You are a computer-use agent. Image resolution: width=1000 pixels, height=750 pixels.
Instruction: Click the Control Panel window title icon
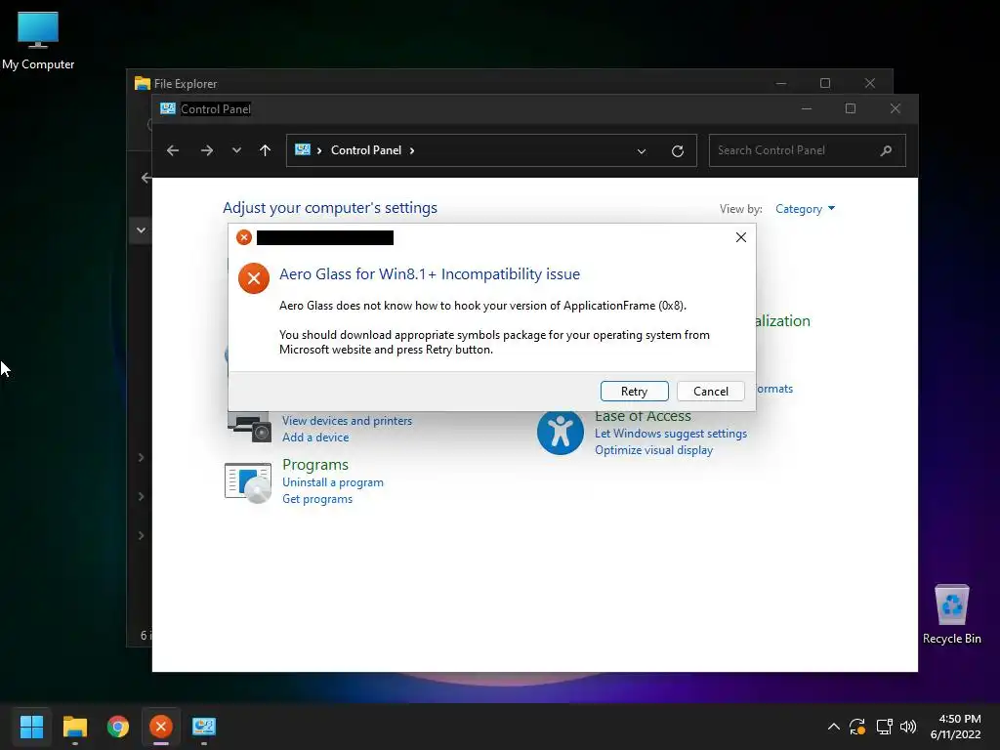(x=168, y=108)
